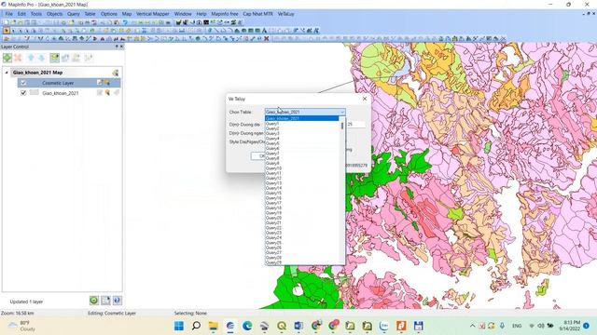Select Cosmetic Layer row in Layer Control

click(x=69, y=83)
